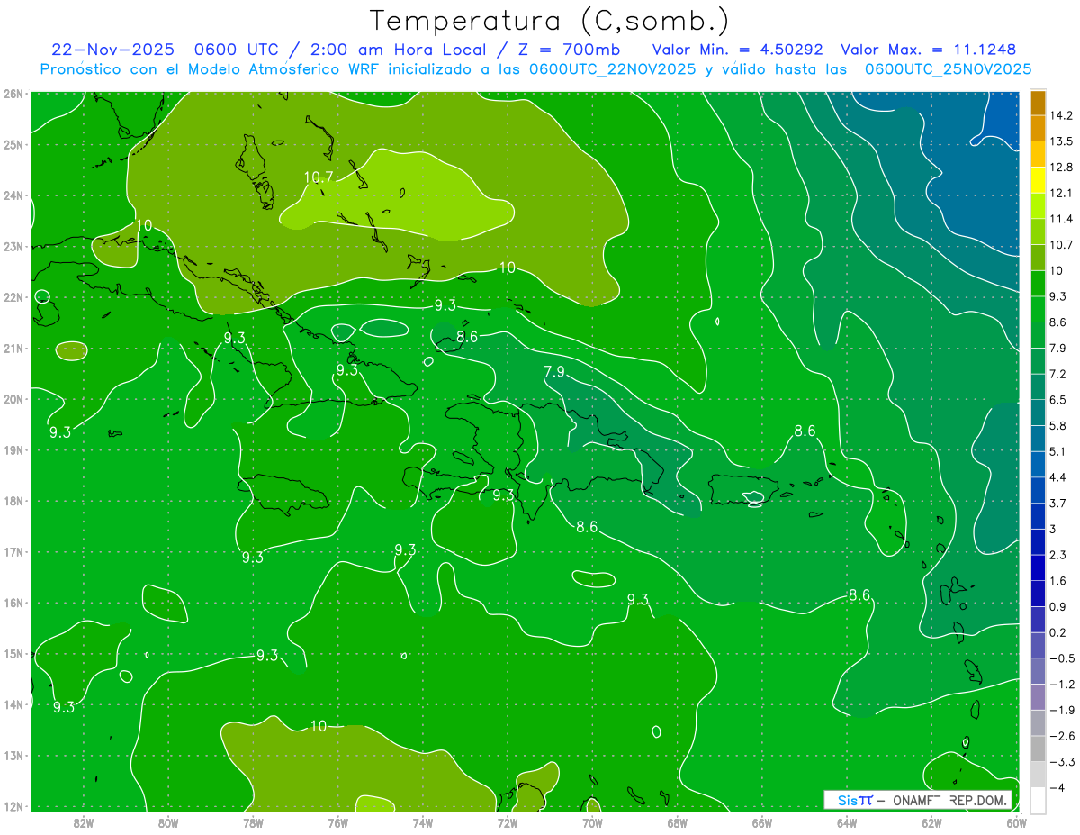Click the "7.9" contour label on the map
This screenshot has width=1080, height=835.
(x=554, y=371)
